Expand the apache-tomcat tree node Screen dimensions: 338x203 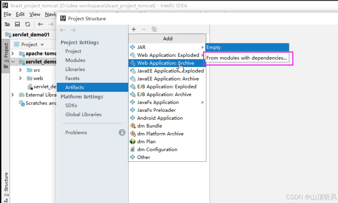click(x=13, y=53)
